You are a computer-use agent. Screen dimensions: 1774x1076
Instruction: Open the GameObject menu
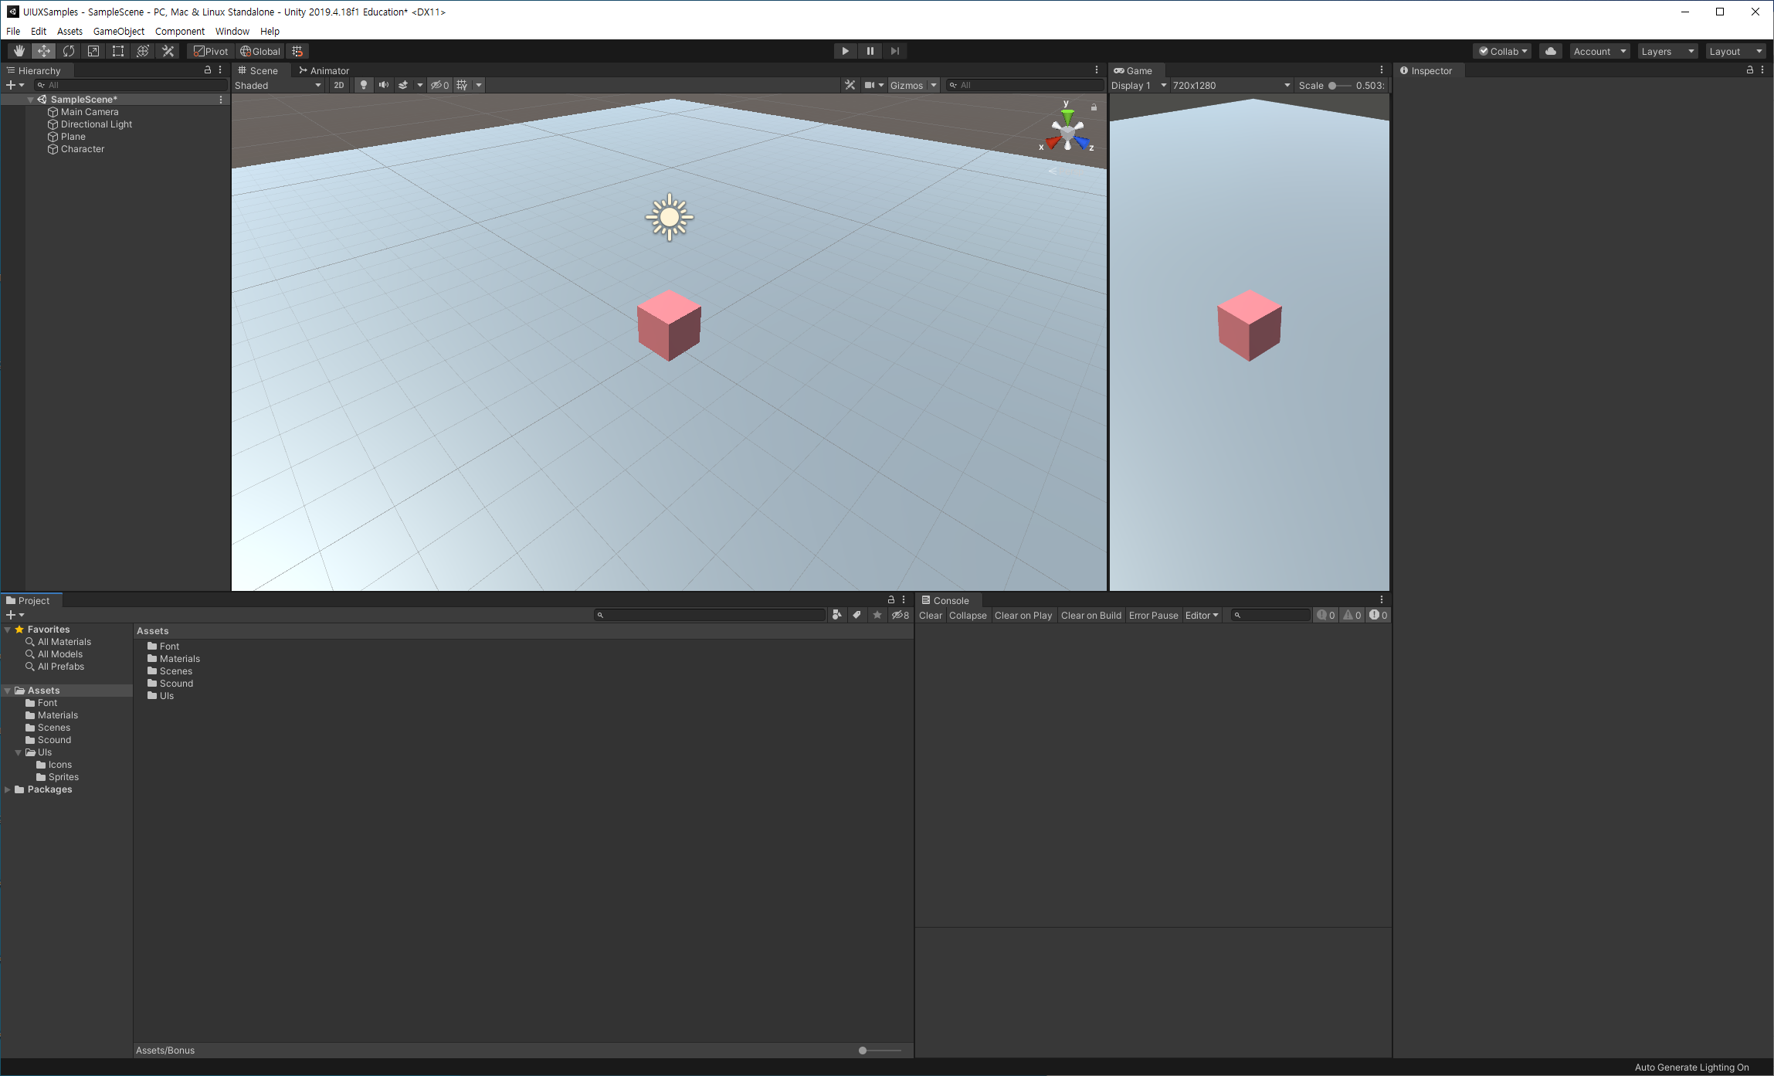[118, 31]
